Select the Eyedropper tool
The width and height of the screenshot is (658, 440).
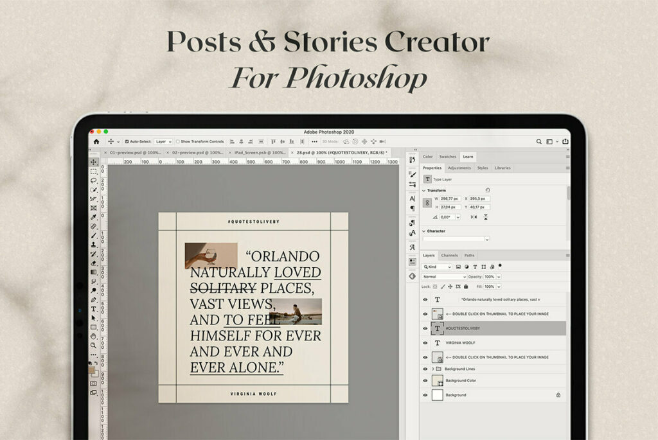tap(94, 217)
